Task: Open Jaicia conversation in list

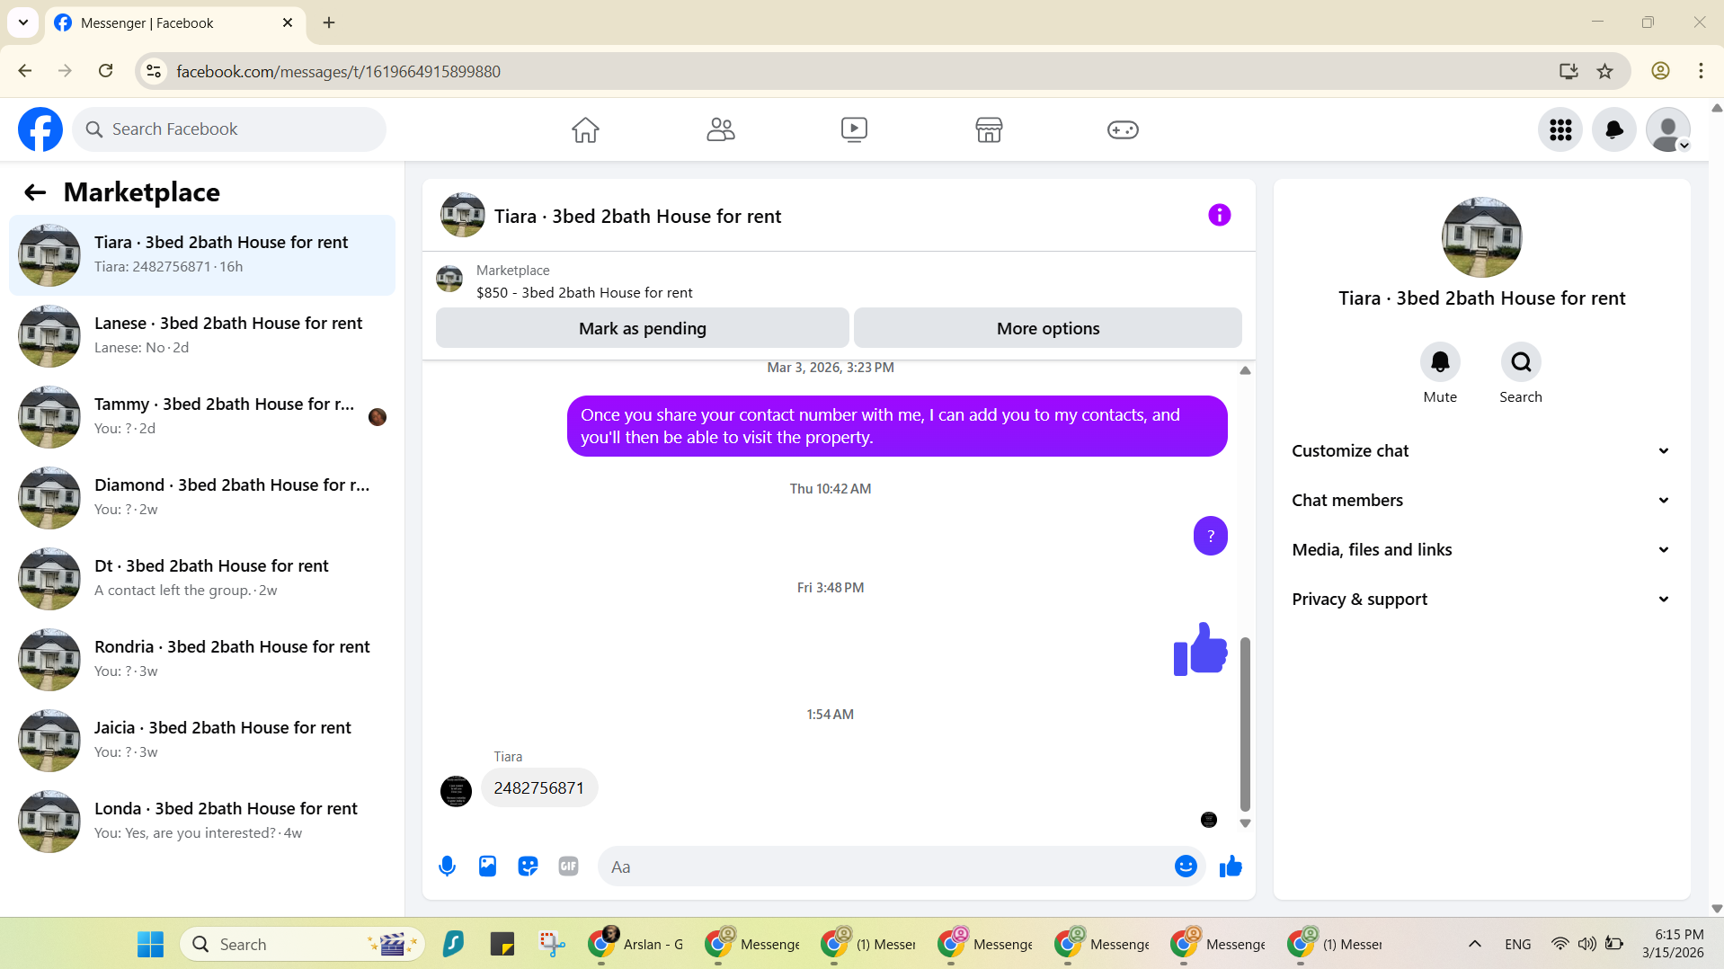Action: (202, 741)
